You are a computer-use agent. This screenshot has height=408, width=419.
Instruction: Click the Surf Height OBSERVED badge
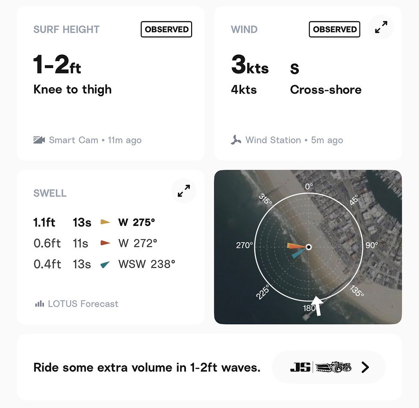coord(166,29)
